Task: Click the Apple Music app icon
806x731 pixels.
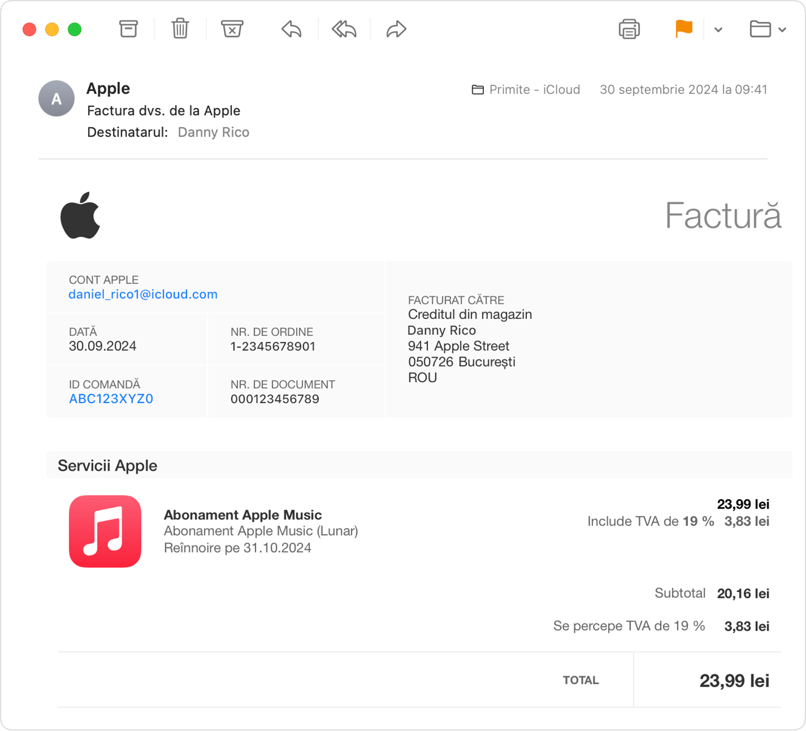Action: click(x=105, y=531)
